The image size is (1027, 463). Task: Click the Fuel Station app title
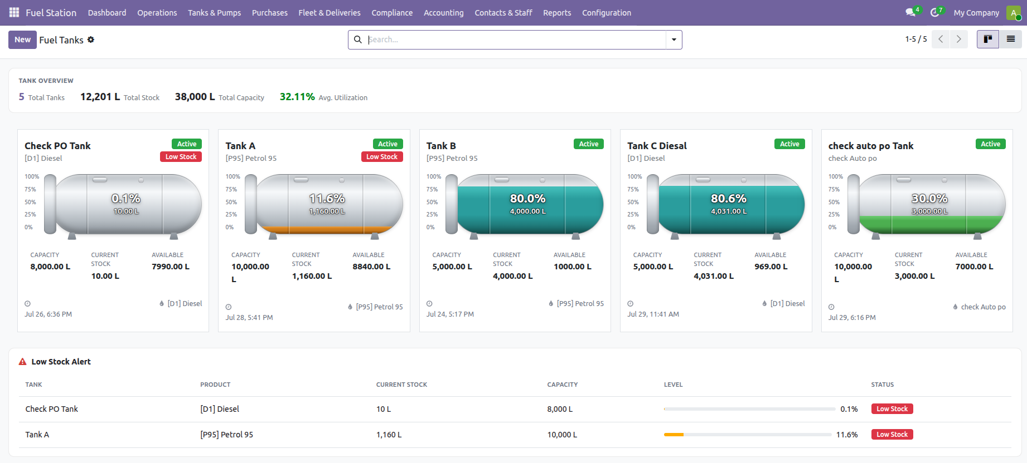pos(51,12)
